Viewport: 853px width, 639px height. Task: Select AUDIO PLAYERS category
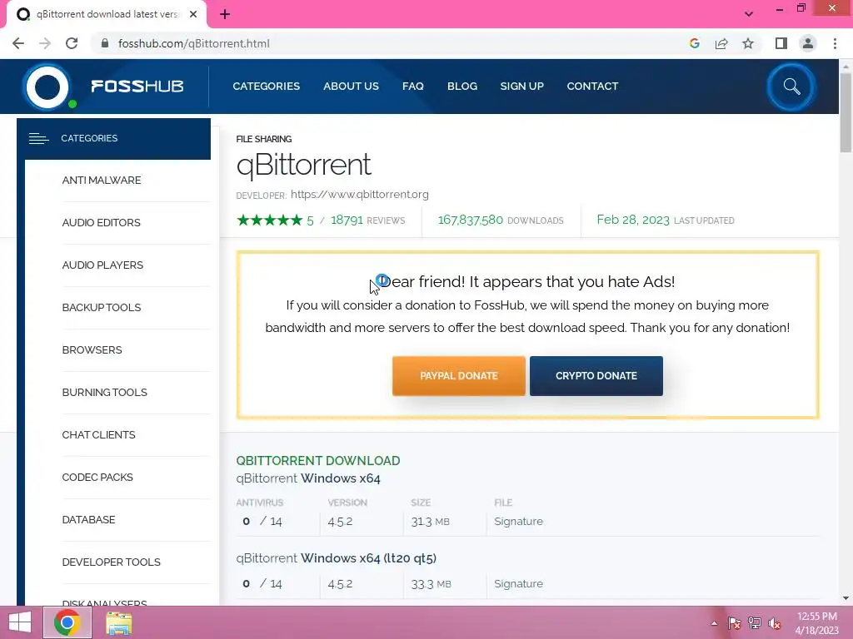click(102, 265)
